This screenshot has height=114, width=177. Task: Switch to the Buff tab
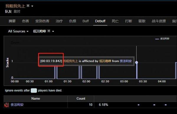(86, 21)
